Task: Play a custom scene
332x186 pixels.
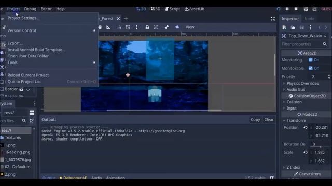Action: [315, 9]
